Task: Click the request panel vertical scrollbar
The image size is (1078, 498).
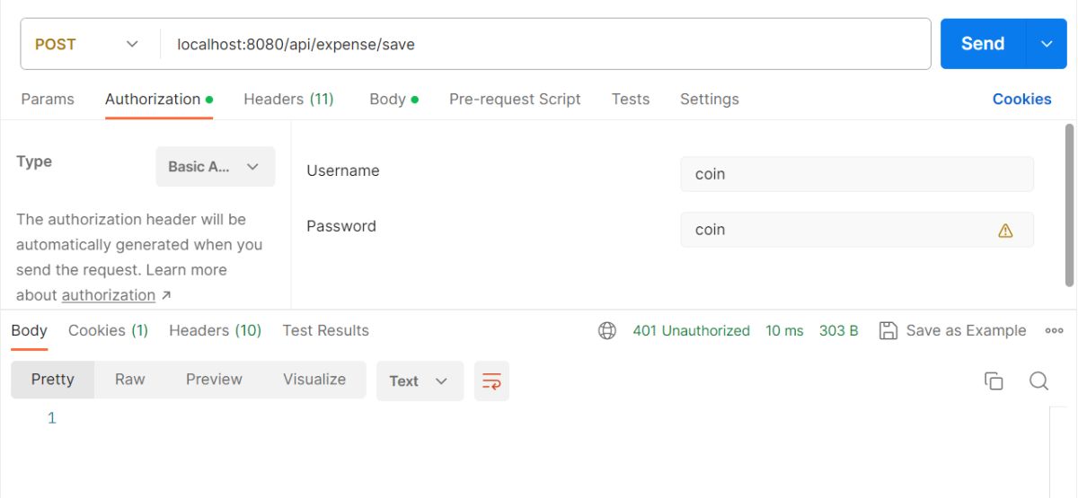Action: [1070, 205]
